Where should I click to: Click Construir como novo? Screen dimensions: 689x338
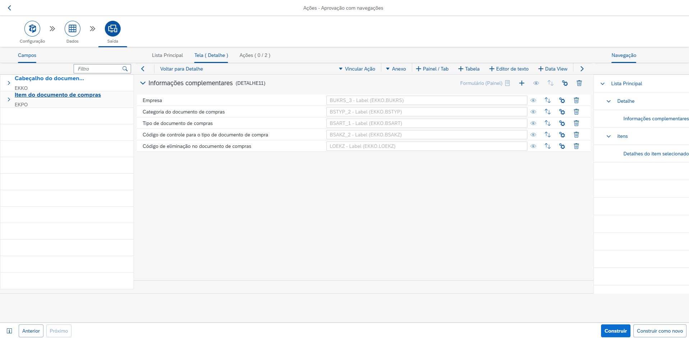coord(660,331)
